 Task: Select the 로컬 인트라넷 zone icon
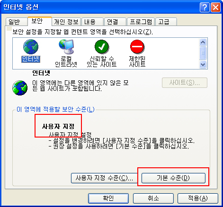pos(66,47)
